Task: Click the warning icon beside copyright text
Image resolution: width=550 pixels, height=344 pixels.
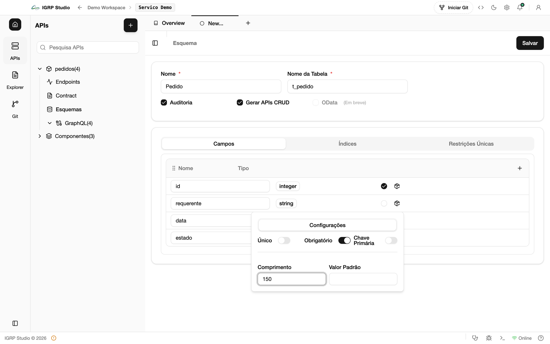Action: click(54, 338)
